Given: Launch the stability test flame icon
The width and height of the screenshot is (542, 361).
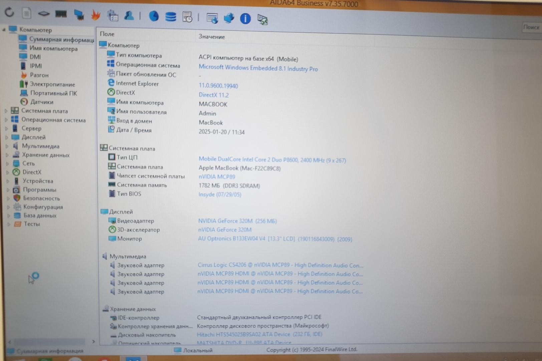Looking at the screenshot, I should coord(96,15).
